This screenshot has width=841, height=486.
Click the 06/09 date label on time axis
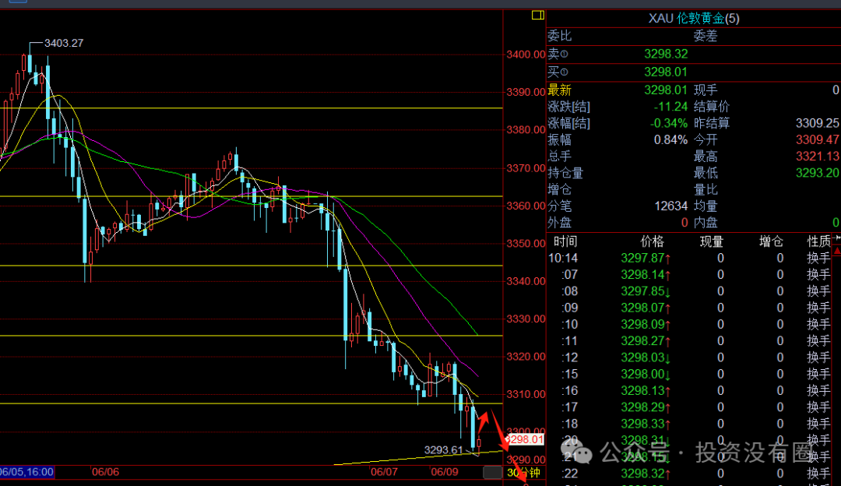pyautogui.click(x=445, y=472)
